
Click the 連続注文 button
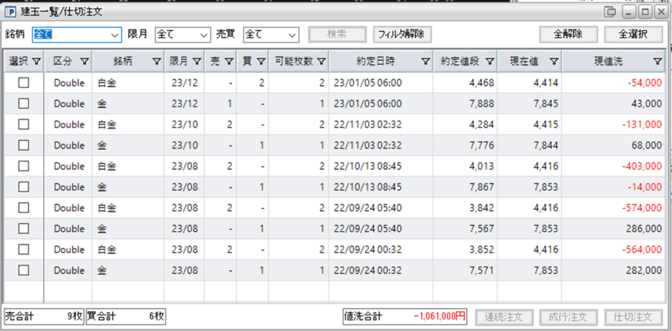click(x=503, y=317)
